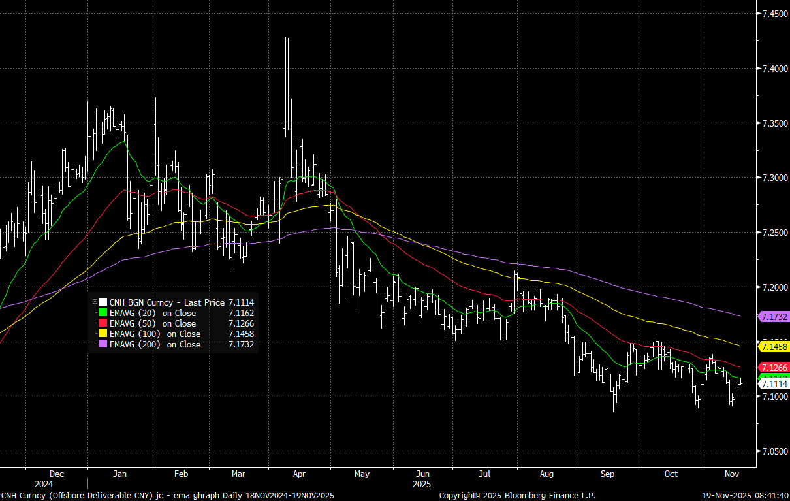Click the Aug label on time axis
Screen dimensions: 790x501
pos(546,474)
